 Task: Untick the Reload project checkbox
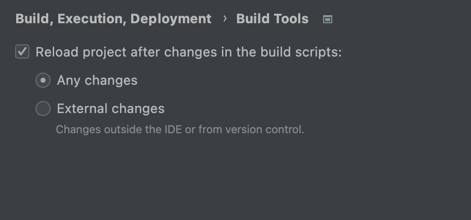[22, 51]
